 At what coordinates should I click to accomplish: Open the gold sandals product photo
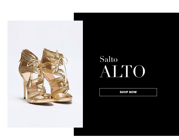[45, 74]
